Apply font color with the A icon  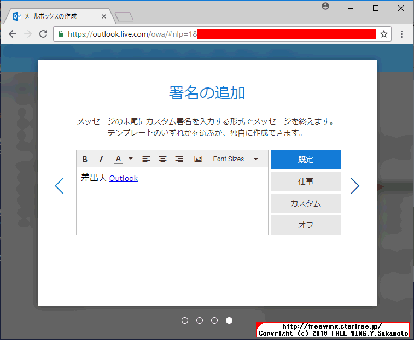pyautogui.click(x=118, y=159)
